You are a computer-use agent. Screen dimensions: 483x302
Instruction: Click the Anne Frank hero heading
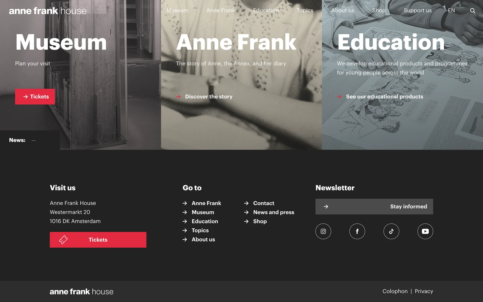[x=236, y=42]
